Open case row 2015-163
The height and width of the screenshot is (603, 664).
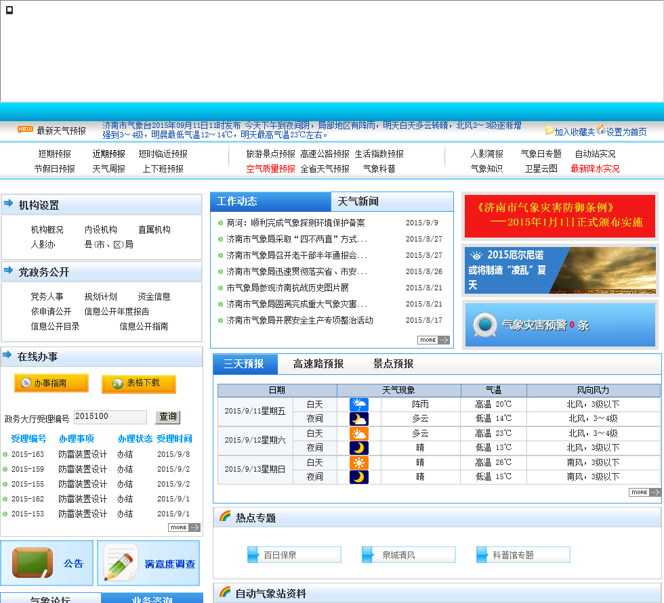point(96,455)
